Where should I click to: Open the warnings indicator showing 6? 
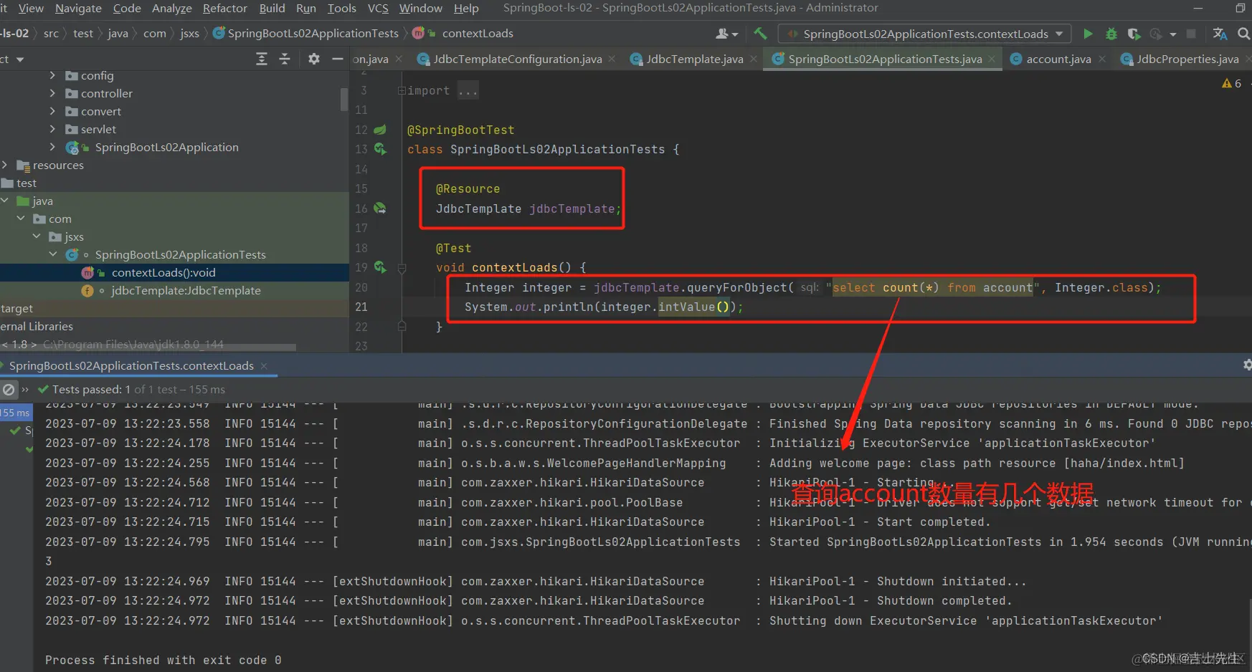(1231, 84)
